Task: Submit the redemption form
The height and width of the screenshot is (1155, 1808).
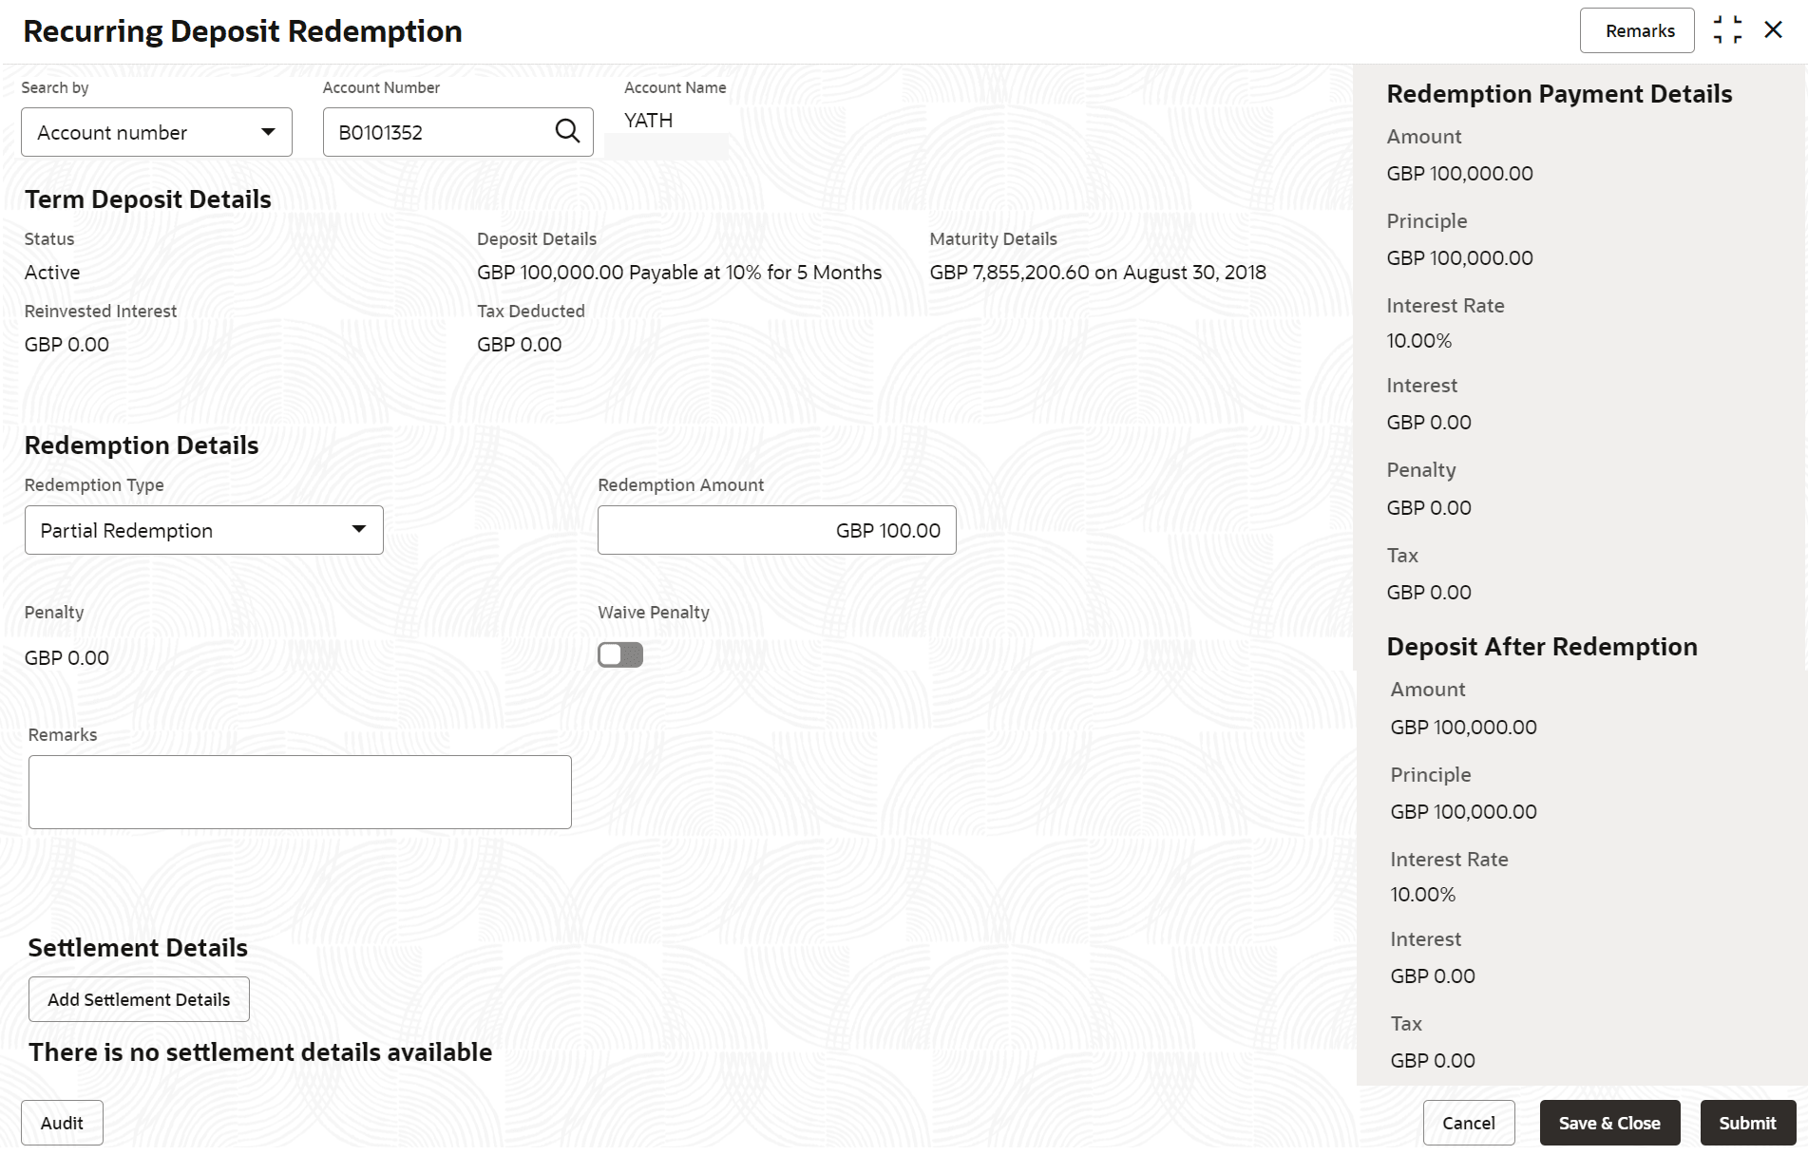Action: pos(1747,1123)
